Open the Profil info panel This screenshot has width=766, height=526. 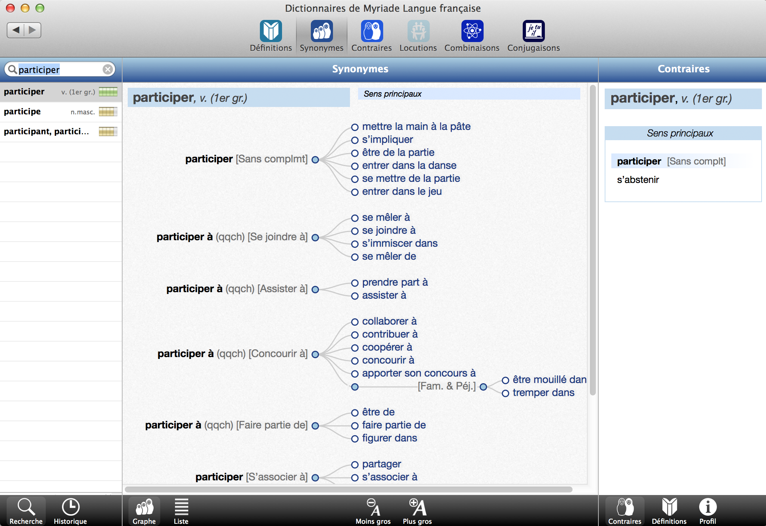pos(708,511)
